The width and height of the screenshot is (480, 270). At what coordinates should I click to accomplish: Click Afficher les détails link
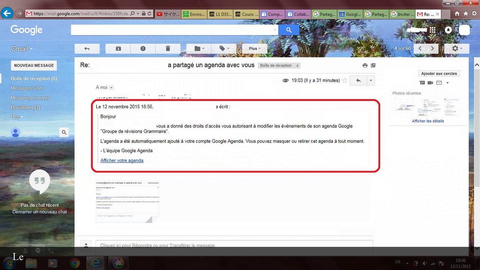click(x=428, y=121)
